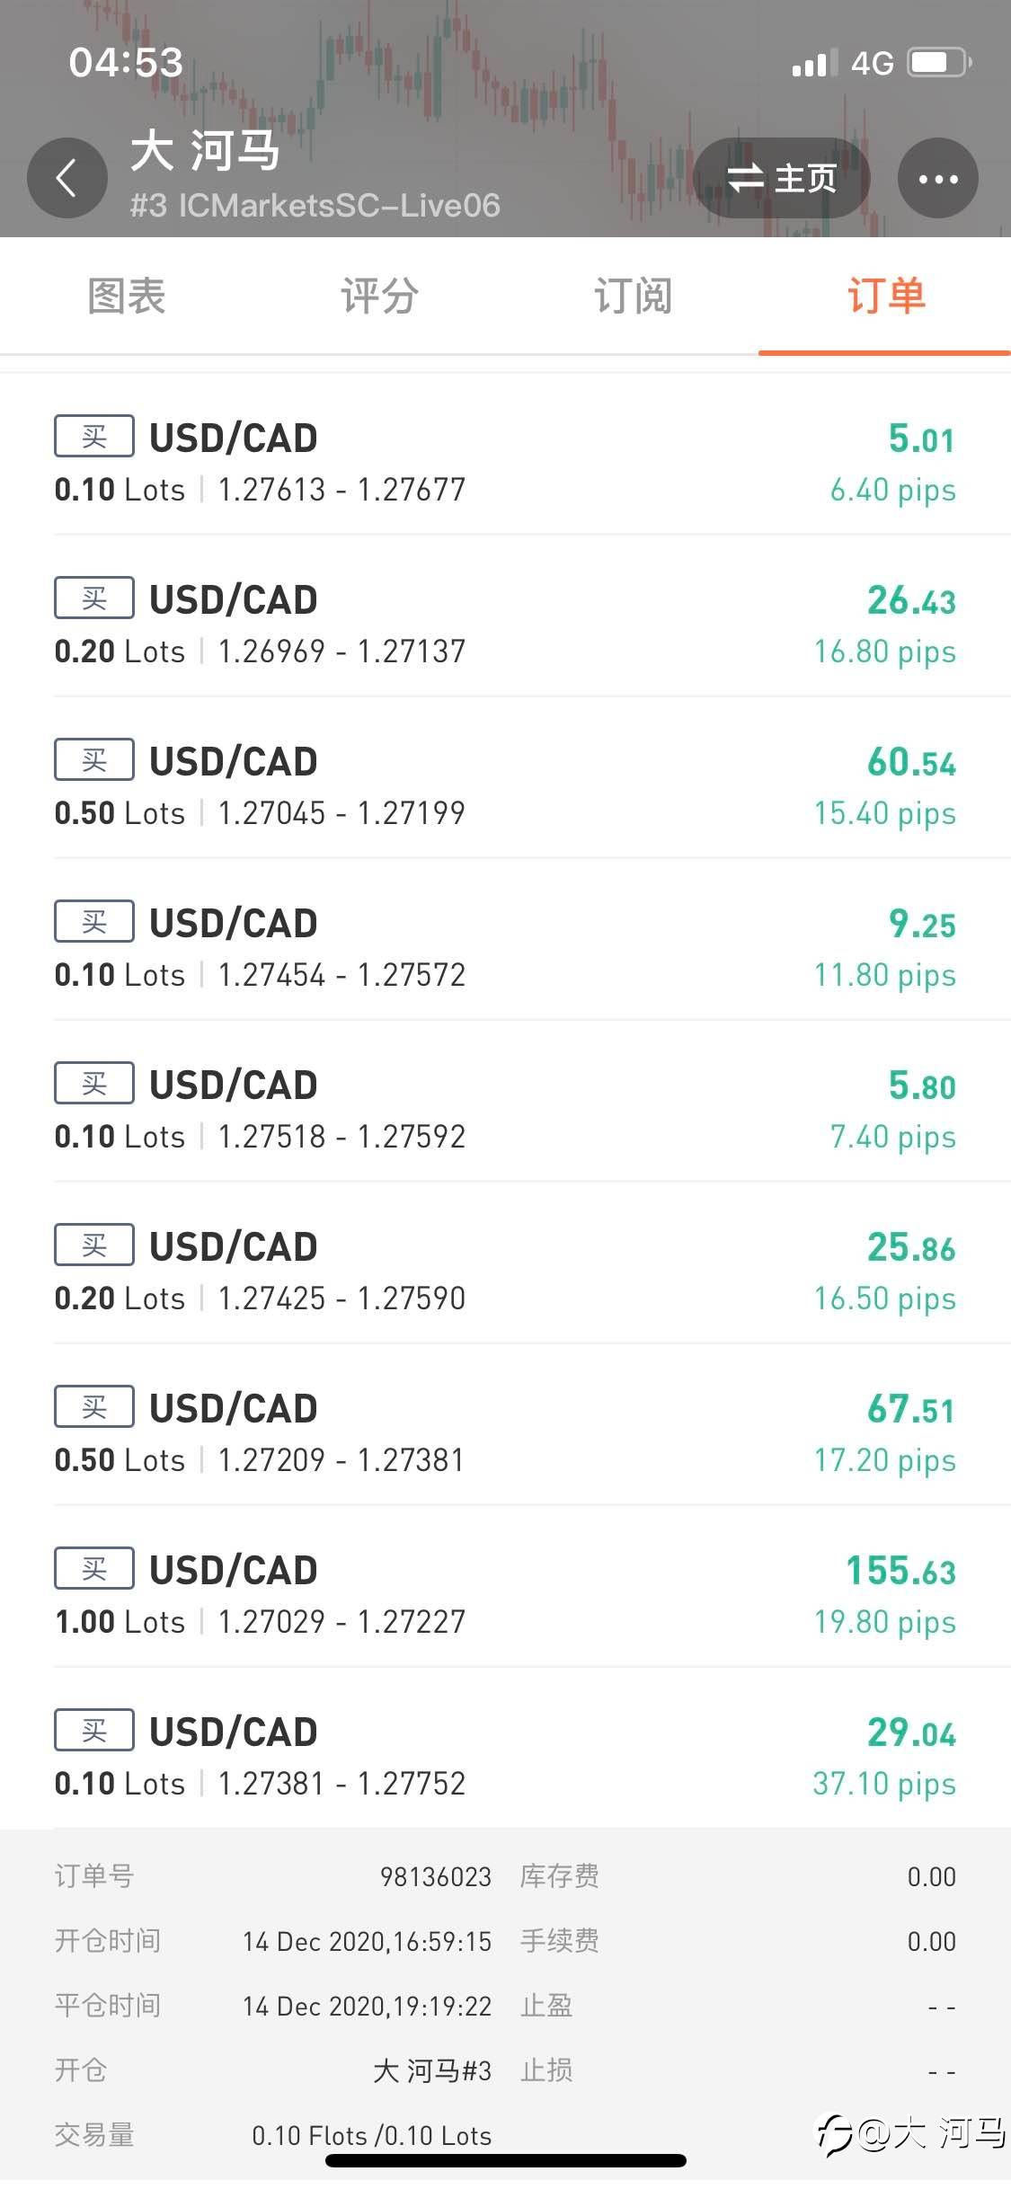Image resolution: width=1011 pixels, height=2189 pixels.
Task: Tap the 大 河马 account title
Action: (205, 151)
